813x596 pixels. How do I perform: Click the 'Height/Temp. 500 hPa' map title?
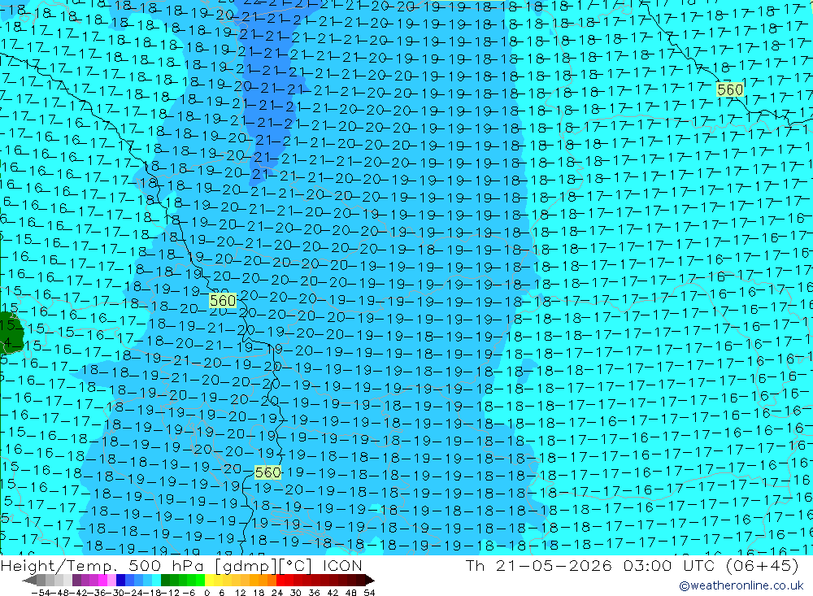pyautogui.click(x=102, y=565)
